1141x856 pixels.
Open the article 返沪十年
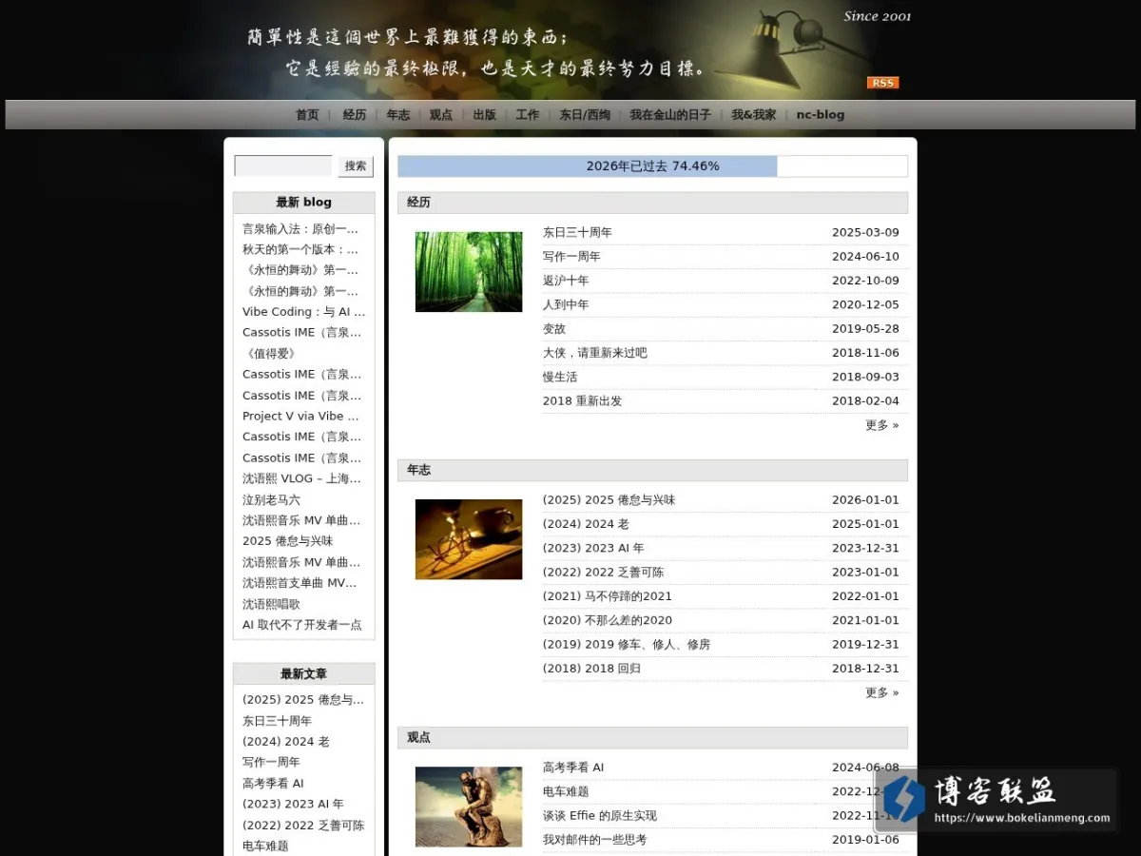(566, 281)
